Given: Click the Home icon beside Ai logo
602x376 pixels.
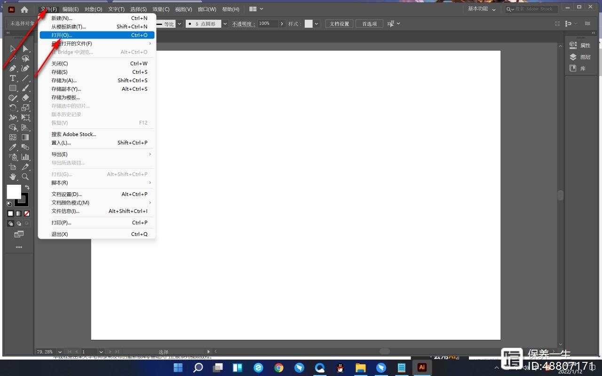Looking at the screenshot, I should coord(24,9).
